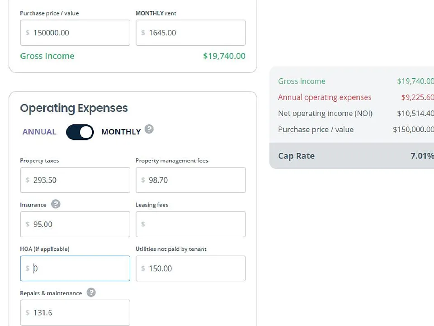
Task: Click summary Annual operating expenses $9,225.60
Action: tap(417, 97)
